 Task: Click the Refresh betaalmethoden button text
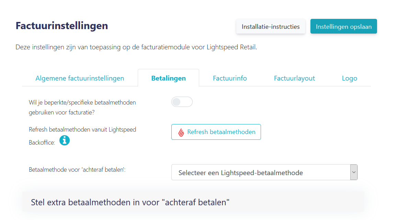tap(221, 132)
